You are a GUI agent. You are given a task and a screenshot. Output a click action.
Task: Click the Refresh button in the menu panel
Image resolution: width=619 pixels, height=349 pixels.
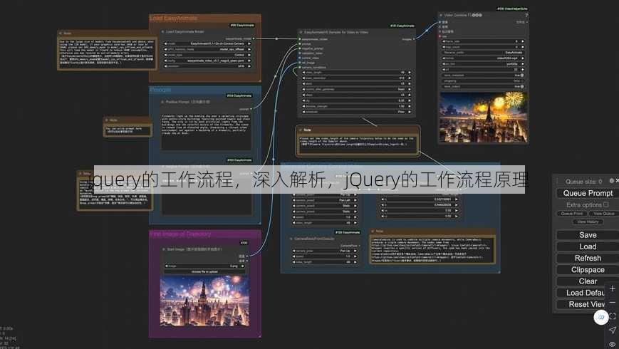[x=588, y=258]
